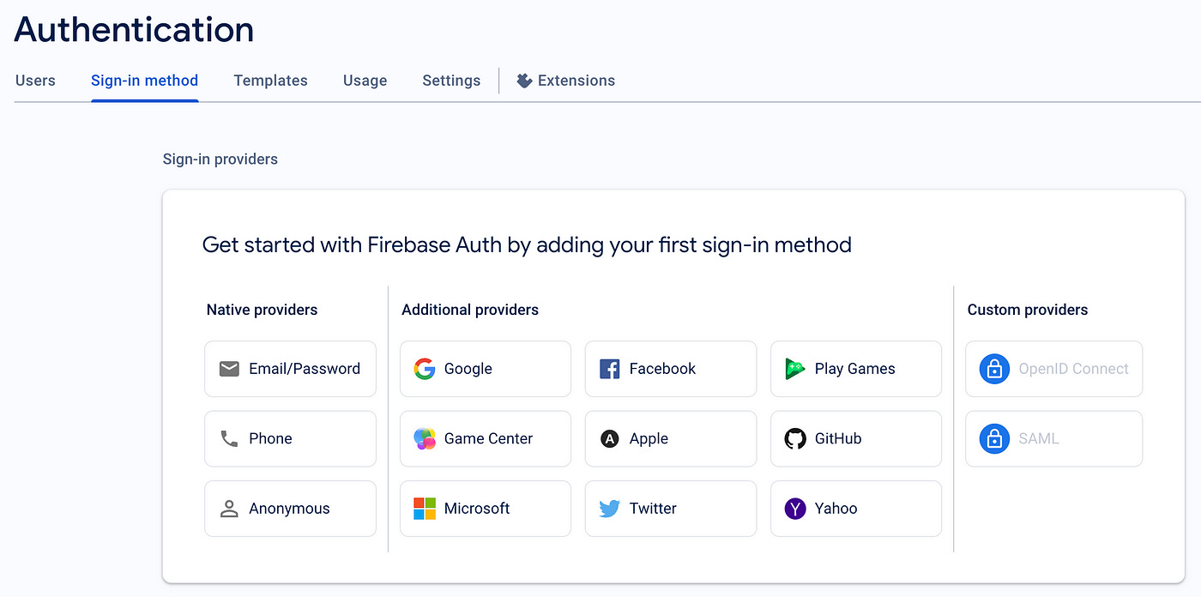Open the Templates tab
The width and height of the screenshot is (1201, 597).
(x=270, y=81)
